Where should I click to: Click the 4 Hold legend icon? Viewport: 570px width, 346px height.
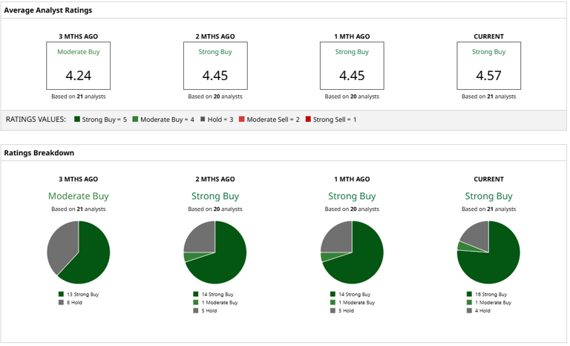(469, 310)
